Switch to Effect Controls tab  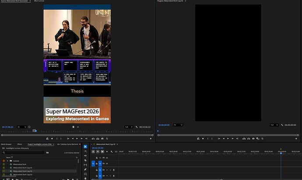tap(39, 1)
